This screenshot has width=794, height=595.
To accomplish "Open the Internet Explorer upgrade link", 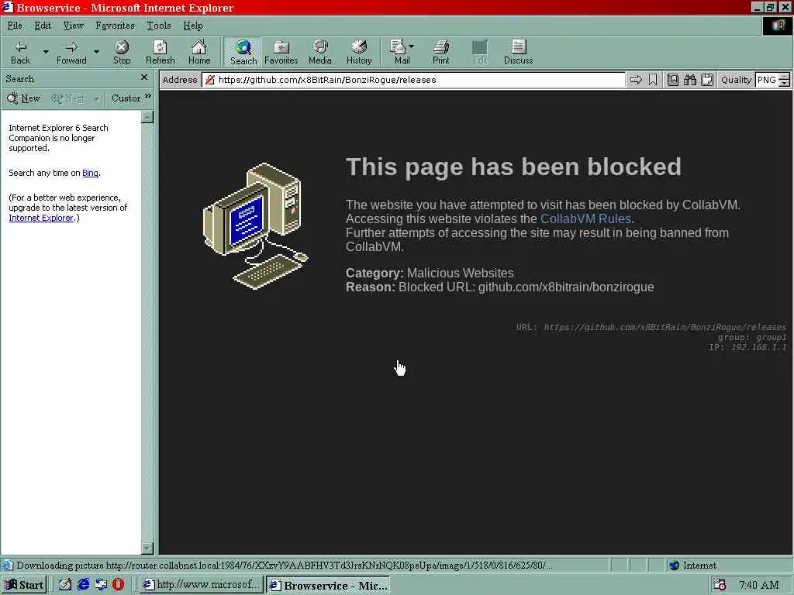I will click(x=41, y=218).
